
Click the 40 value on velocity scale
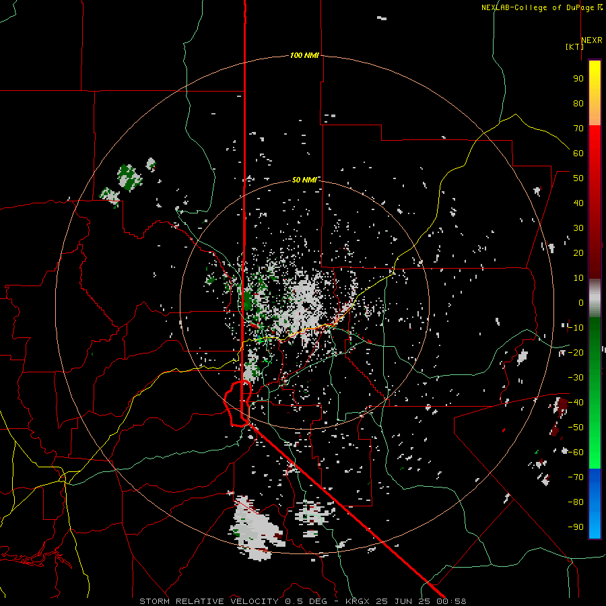coord(578,203)
